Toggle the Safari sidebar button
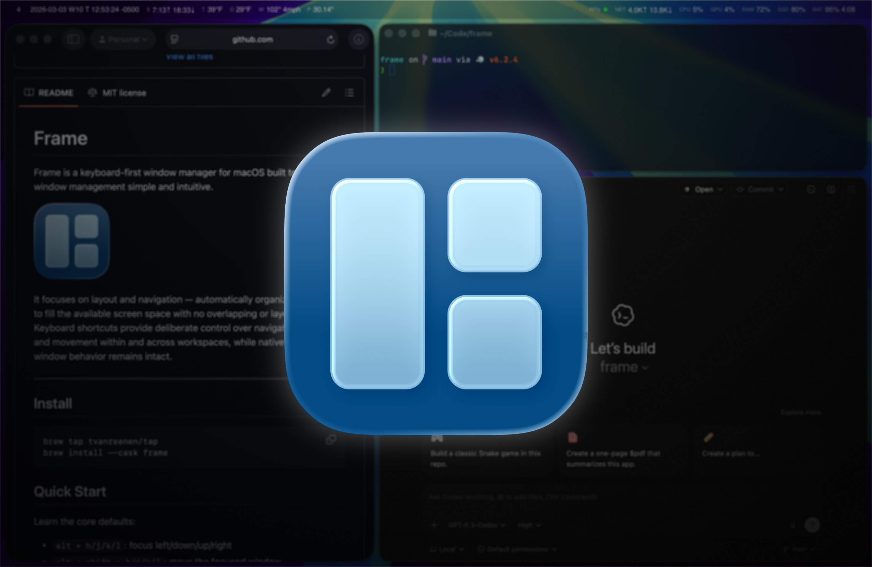 pos(73,39)
